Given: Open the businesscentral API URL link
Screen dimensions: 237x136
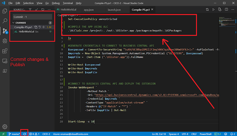Looking at the screenshot, I should 157,95.
